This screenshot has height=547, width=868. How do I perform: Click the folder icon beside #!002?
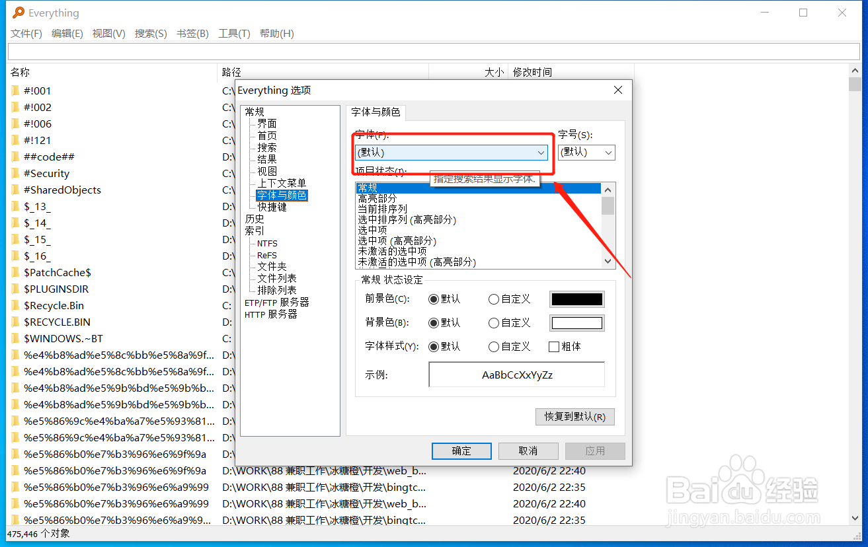[x=15, y=107]
